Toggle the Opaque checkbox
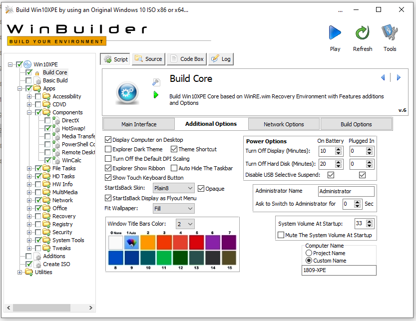 tap(201, 189)
